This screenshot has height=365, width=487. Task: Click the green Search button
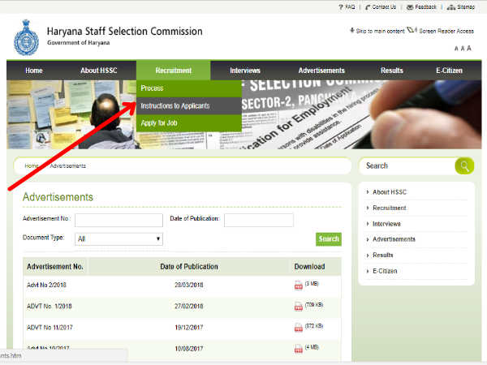coord(329,239)
